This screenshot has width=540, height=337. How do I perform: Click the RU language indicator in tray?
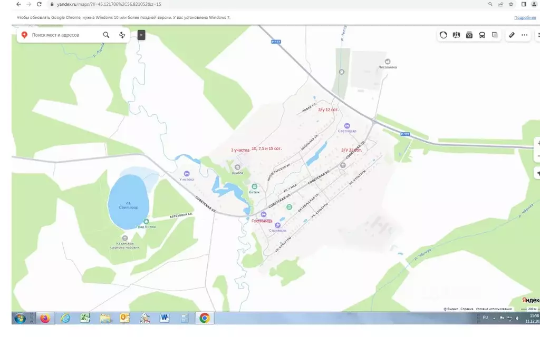tap(485, 318)
